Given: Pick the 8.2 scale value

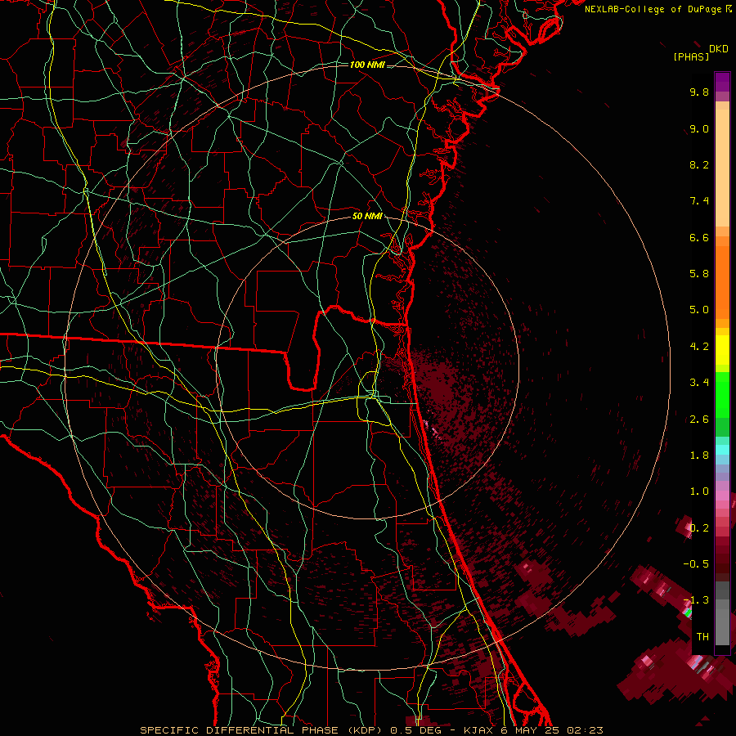Looking at the screenshot, I should pyautogui.click(x=699, y=164).
